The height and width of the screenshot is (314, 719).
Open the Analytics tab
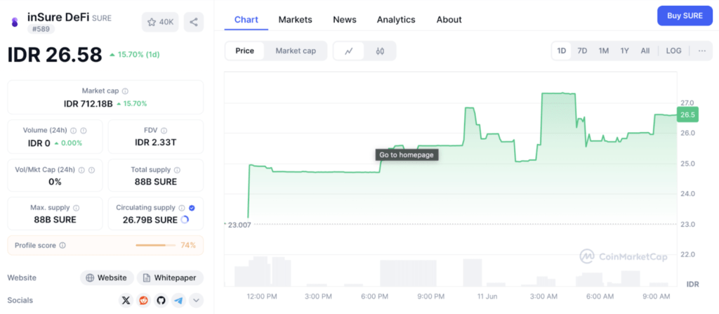[x=395, y=20]
